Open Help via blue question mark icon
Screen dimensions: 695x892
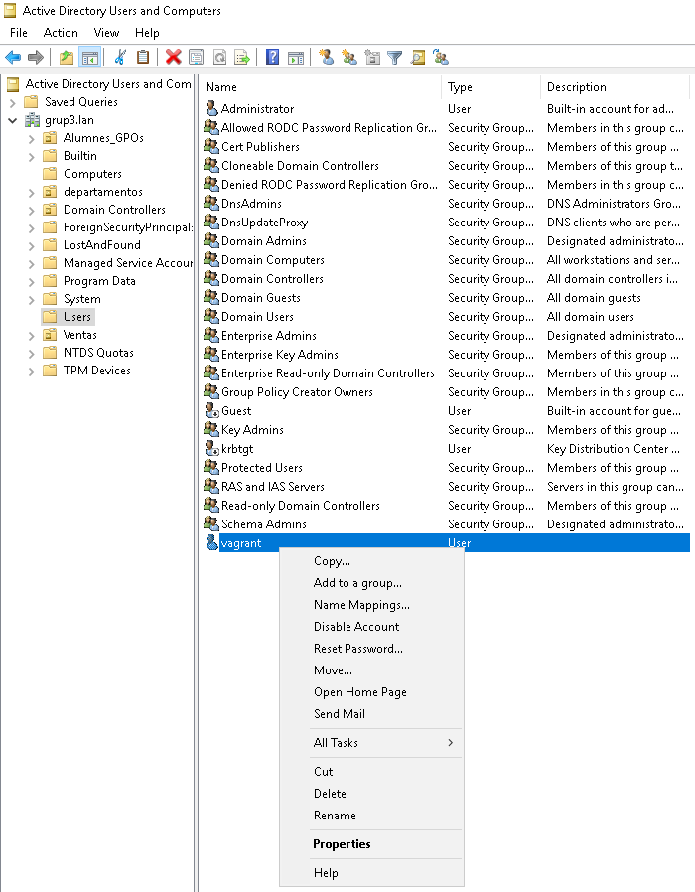pyautogui.click(x=272, y=57)
